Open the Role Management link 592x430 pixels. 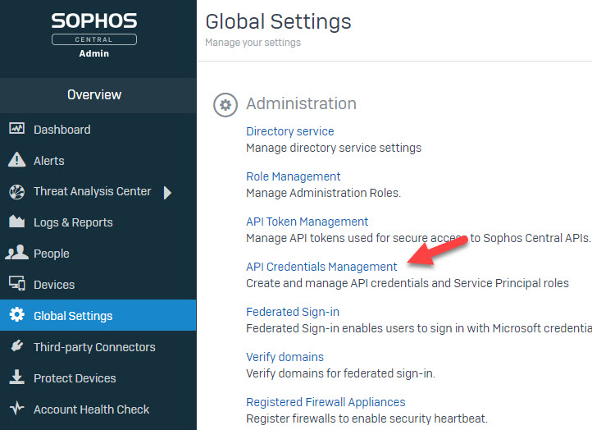pyautogui.click(x=294, y=176)
